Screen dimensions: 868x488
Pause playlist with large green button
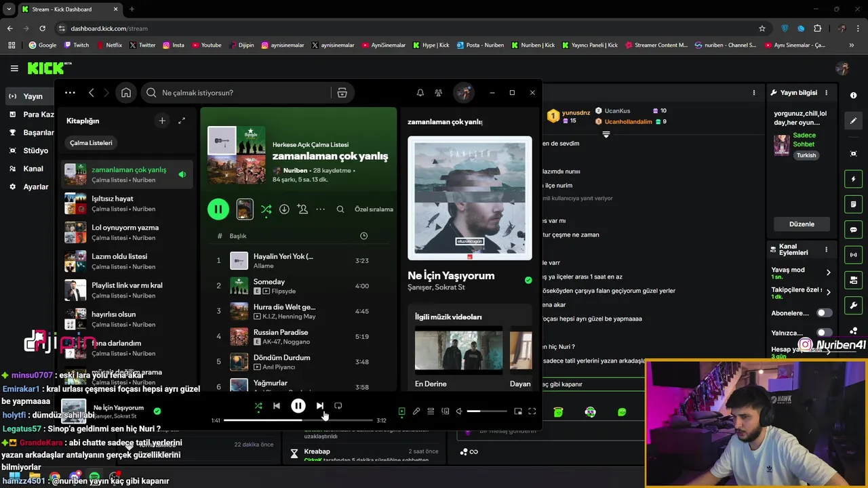click(218, 209)
